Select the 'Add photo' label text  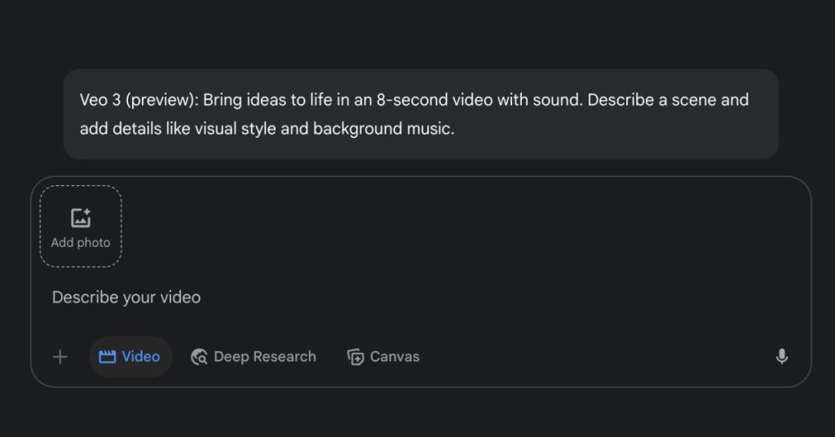81,242
